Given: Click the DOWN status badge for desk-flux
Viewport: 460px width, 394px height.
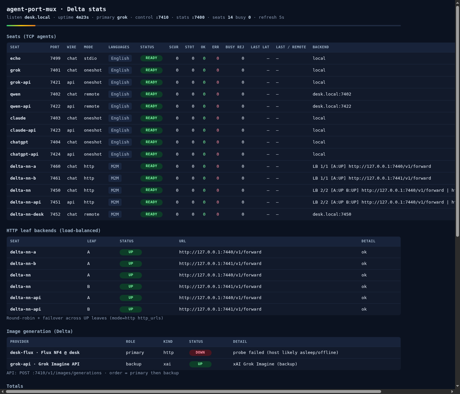Looking at the screenshot, I should pos(200,353).
